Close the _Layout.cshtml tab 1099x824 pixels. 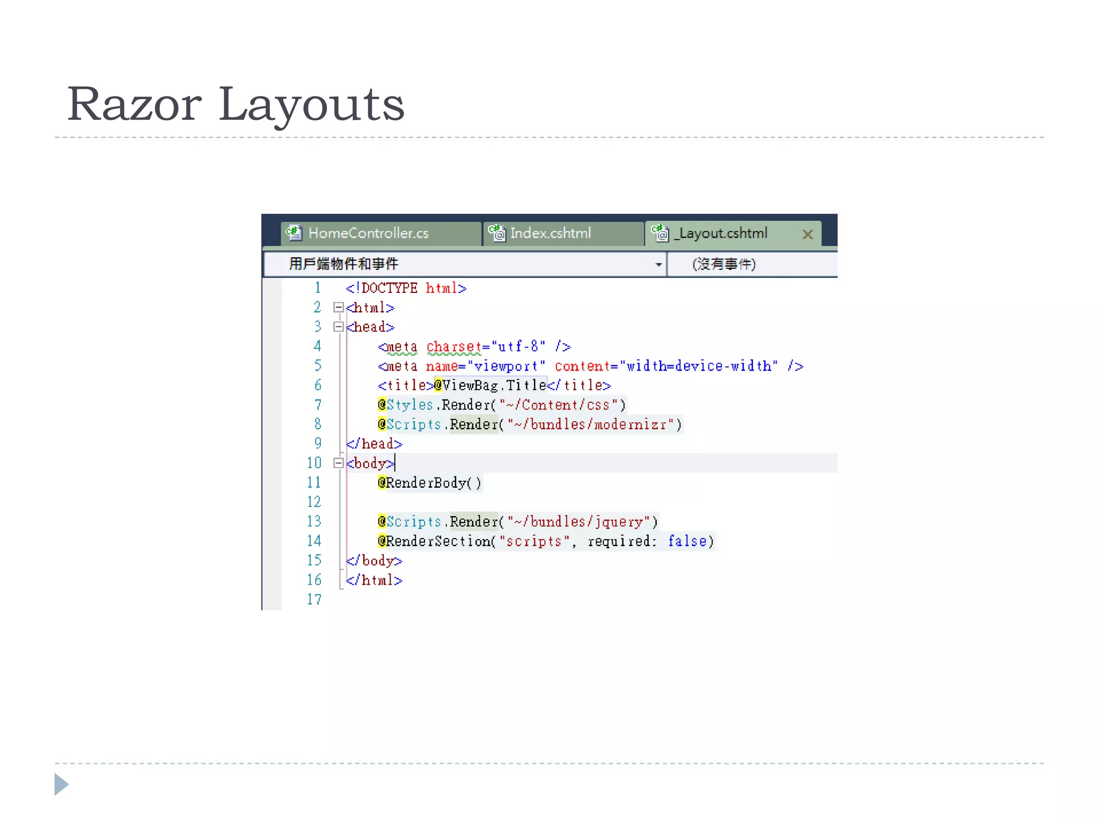(x=808, y=234)
